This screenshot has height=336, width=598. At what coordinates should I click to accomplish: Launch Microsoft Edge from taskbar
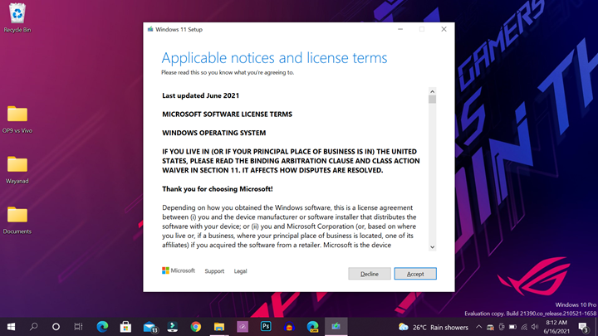102,327
